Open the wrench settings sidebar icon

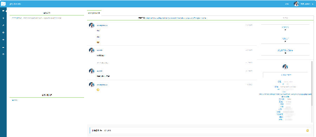point(3,25)
